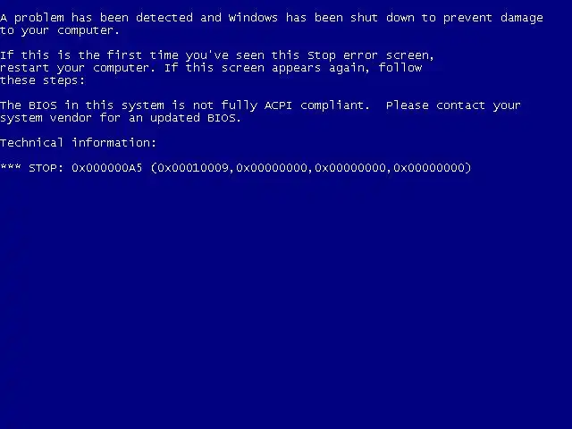Click the word "ACPI" in the message
The height and width of the screenshot is (429, 572).
(x=278, y=105)
